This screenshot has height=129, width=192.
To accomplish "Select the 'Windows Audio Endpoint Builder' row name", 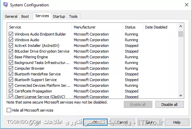I will pos(40,34).
